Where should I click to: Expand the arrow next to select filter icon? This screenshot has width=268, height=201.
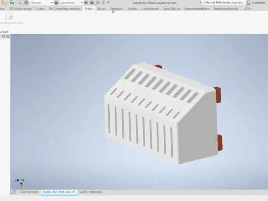pos(8,3)
